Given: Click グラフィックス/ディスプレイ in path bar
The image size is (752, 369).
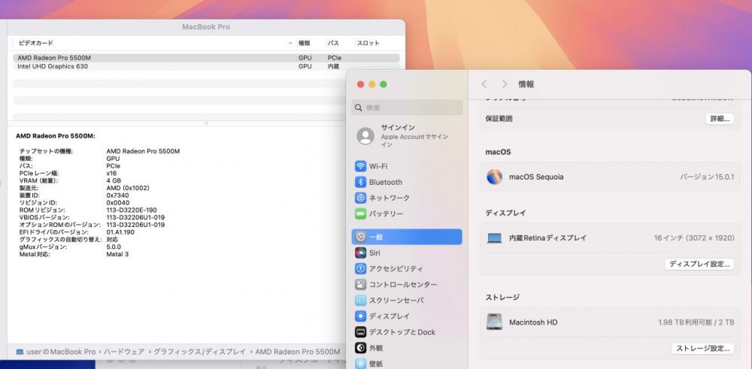Looking at the screenshot, I should click(x=200, y=352).
